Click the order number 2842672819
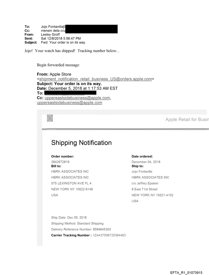The height and width of the screenshot is (275, 209). click(60, 162)
